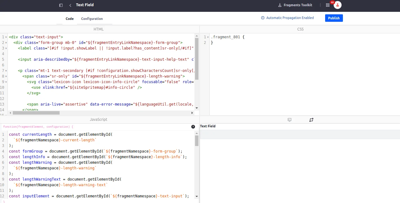Click 'const inputElement' JavaScript line
Viewport: 400px width, 203px height.
[x=99, y=196]
